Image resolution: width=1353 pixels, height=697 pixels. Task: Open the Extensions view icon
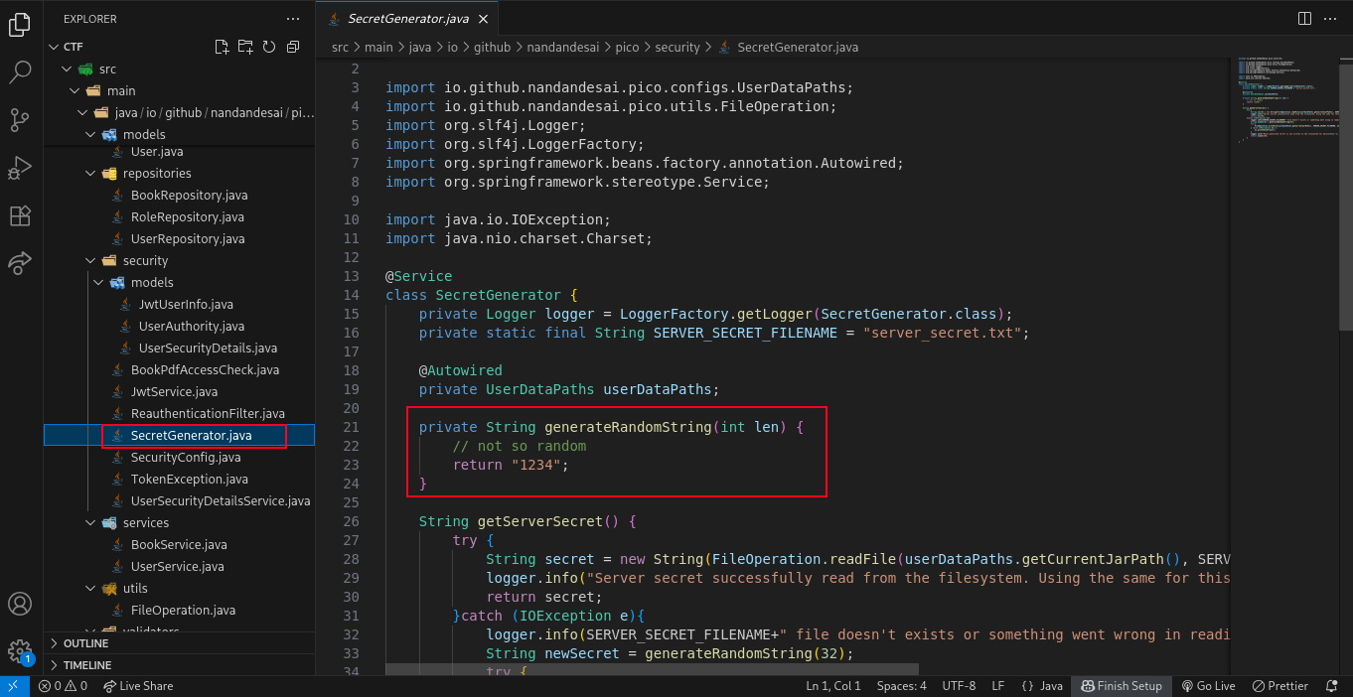[19, 215]
